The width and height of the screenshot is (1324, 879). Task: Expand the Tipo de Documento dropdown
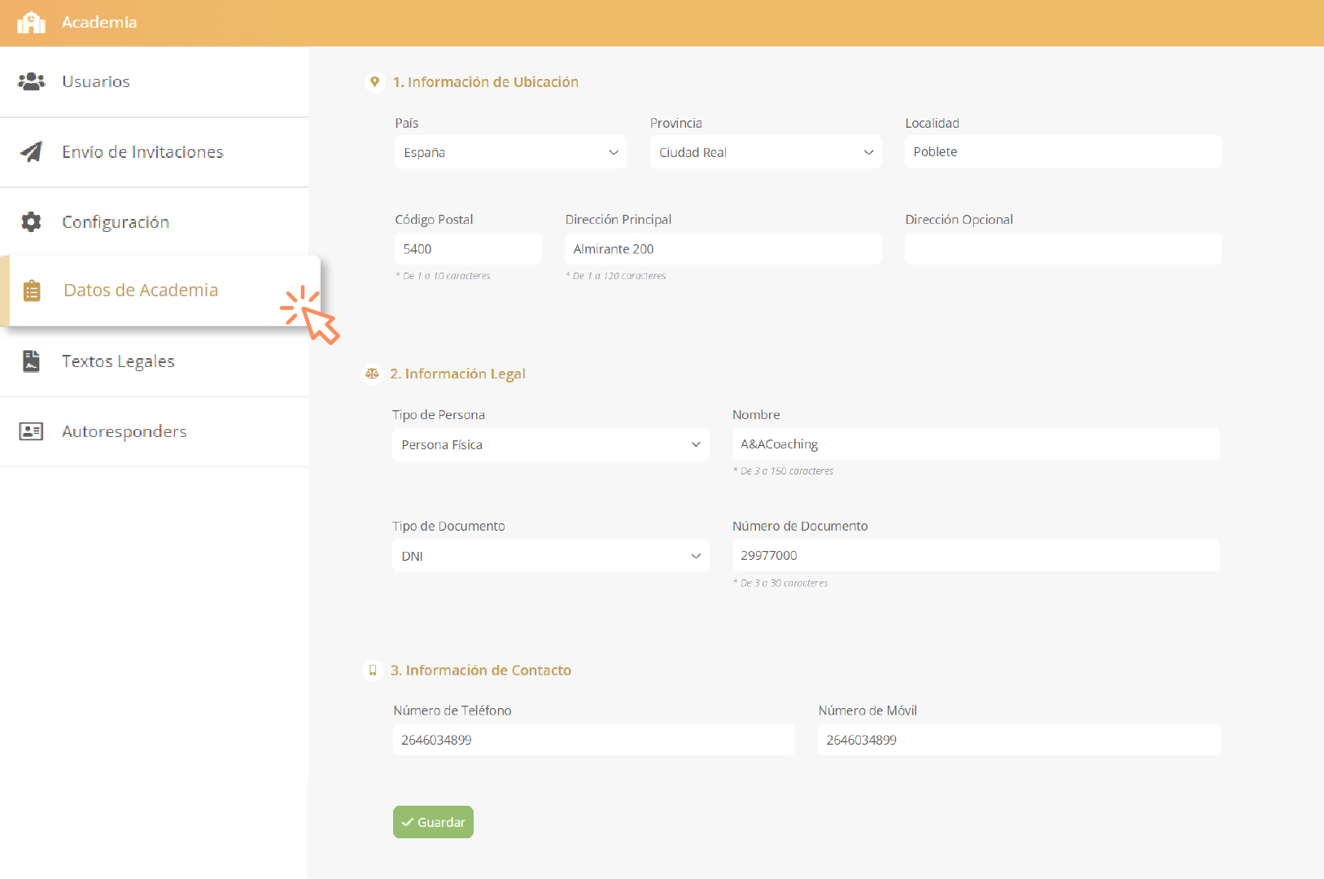click(x=551, y=556)
